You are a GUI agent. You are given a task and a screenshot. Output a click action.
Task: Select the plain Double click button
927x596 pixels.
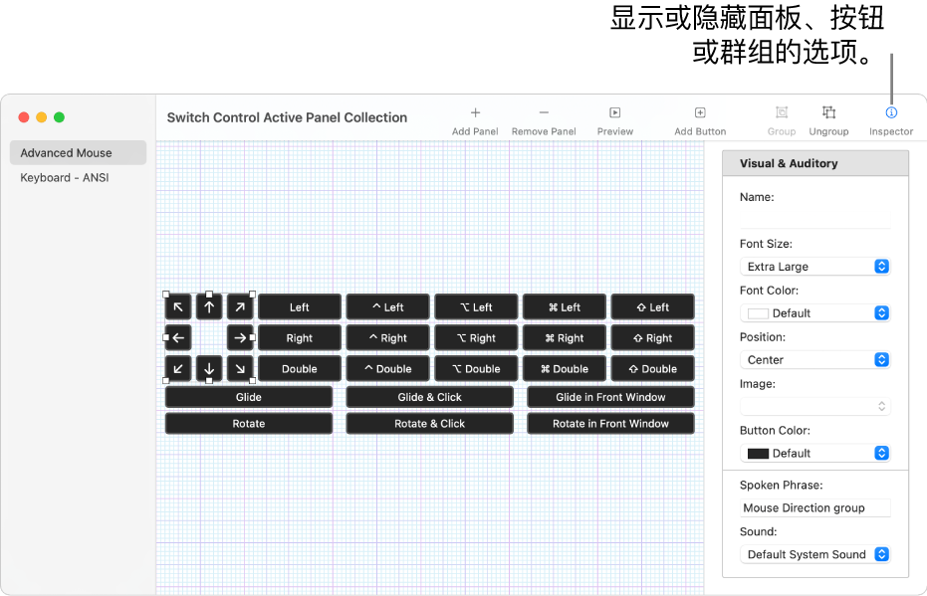point(300,368)
